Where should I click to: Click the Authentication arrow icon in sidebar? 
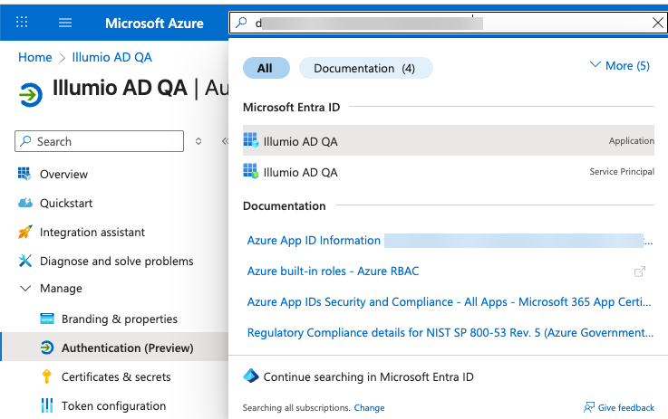click(47, 348)
